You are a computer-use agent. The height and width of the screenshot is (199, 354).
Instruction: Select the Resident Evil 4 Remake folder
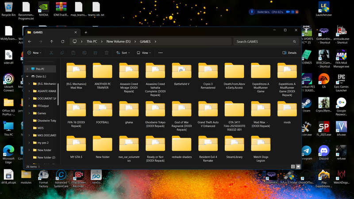208,149
